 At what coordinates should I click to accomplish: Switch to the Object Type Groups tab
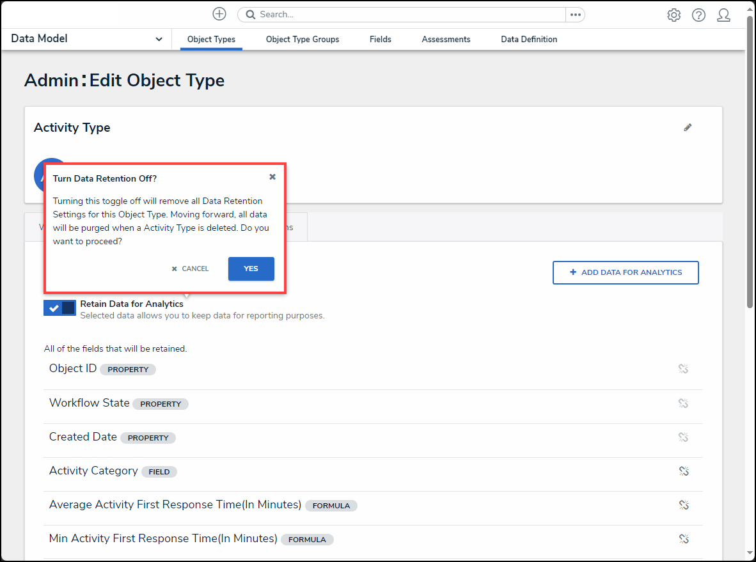coord(303,39)
